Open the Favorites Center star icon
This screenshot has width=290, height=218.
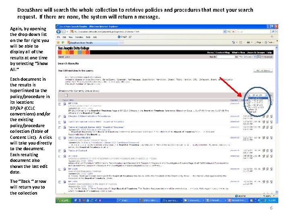[58, 42]
